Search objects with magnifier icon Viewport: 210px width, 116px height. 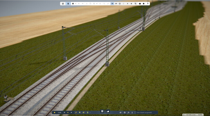click(x=76, y=113)
